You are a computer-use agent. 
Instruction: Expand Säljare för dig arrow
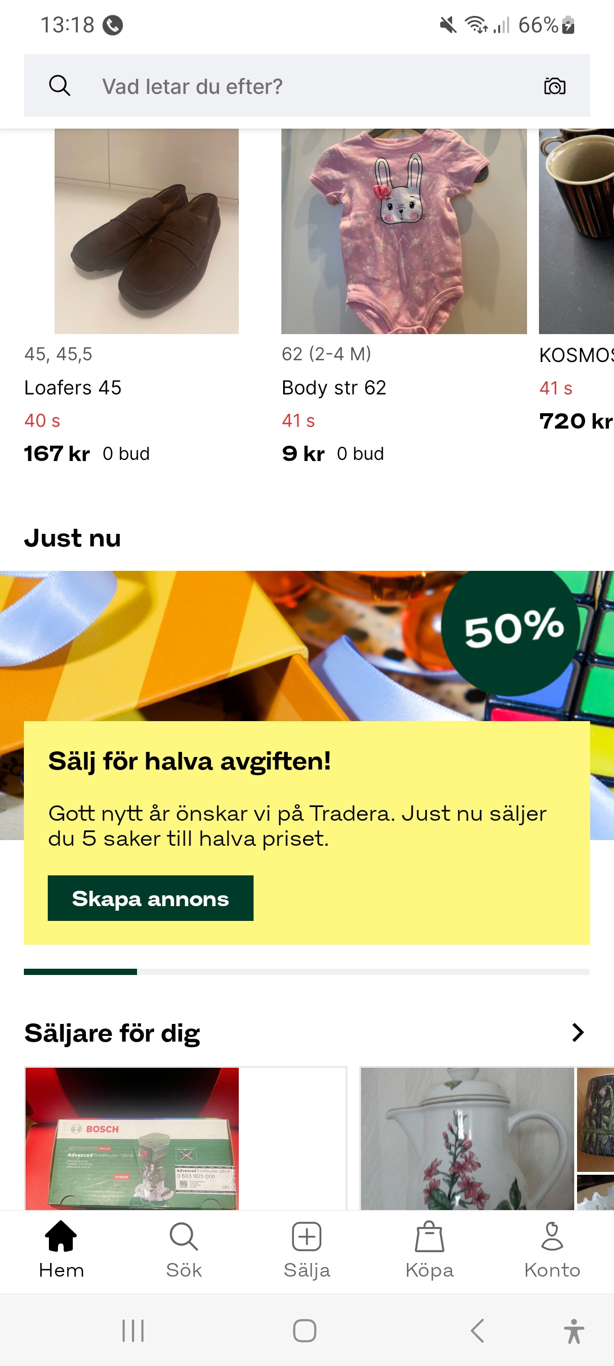pyautogui.click(x=578, y=1032)
